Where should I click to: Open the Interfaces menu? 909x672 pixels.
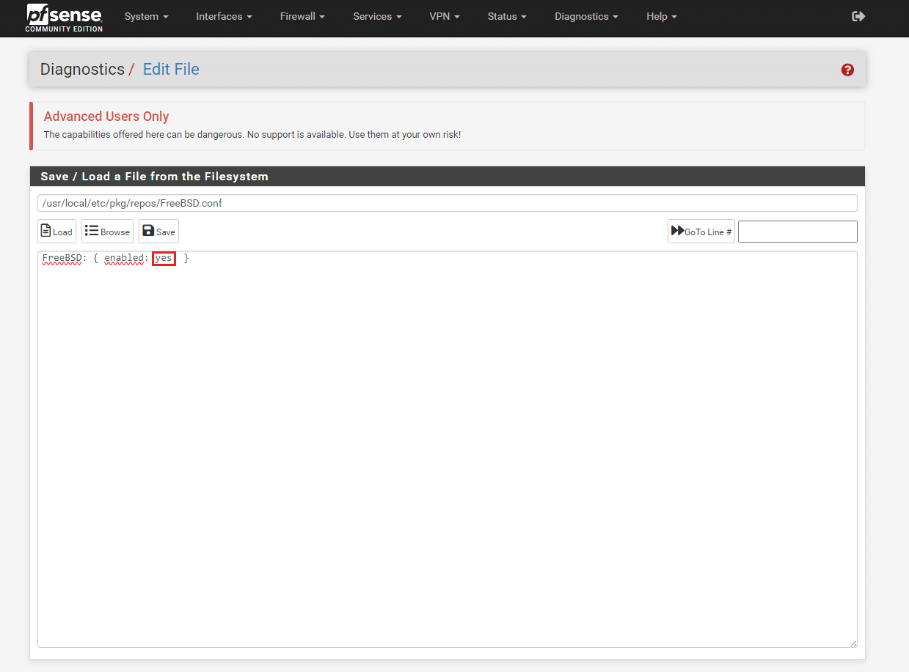(224, 16)
